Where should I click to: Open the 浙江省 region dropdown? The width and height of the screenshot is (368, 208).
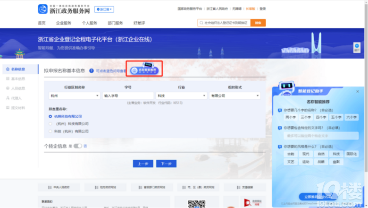click(x=104, y=9)
